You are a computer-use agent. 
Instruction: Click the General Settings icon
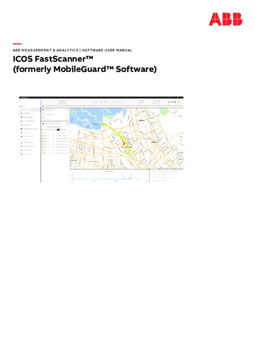click(22, 142)
